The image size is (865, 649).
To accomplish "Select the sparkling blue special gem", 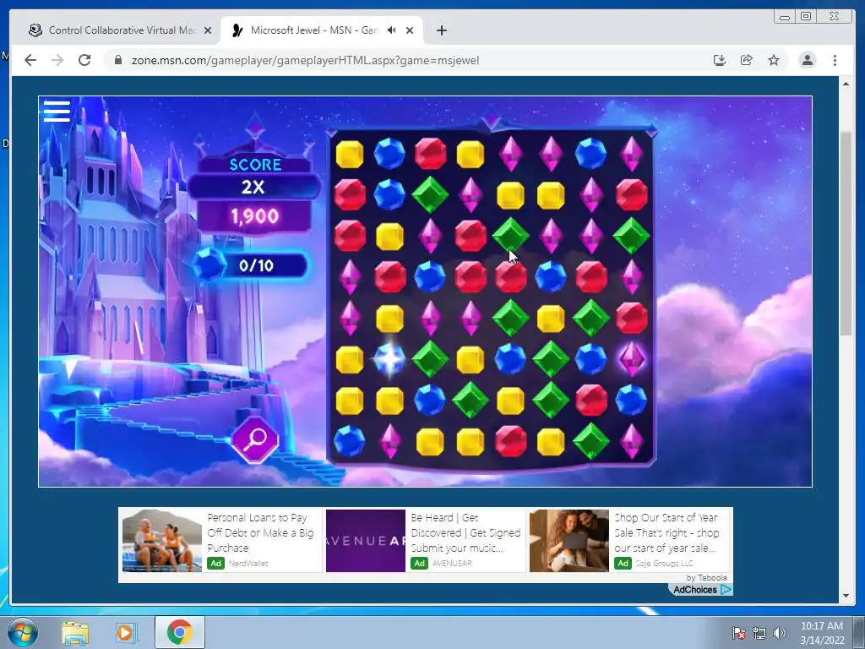I will (389, 359).
